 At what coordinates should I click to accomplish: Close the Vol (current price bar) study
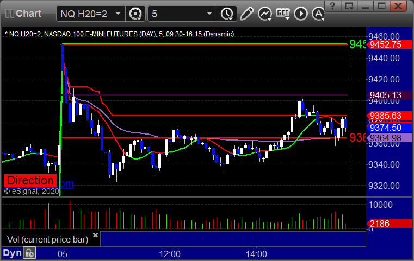[95, 235]
